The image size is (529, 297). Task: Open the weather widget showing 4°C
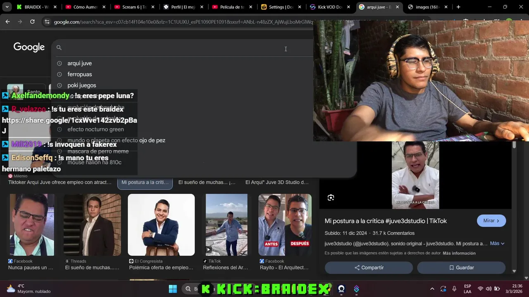tap(28, 289)
